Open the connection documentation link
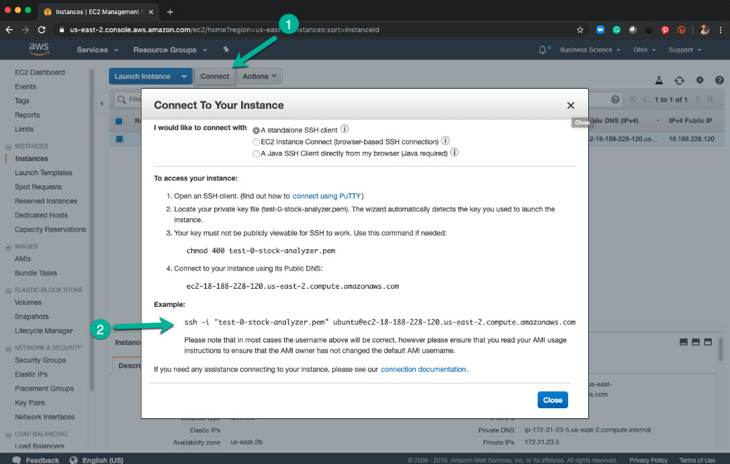 [423, 369]
